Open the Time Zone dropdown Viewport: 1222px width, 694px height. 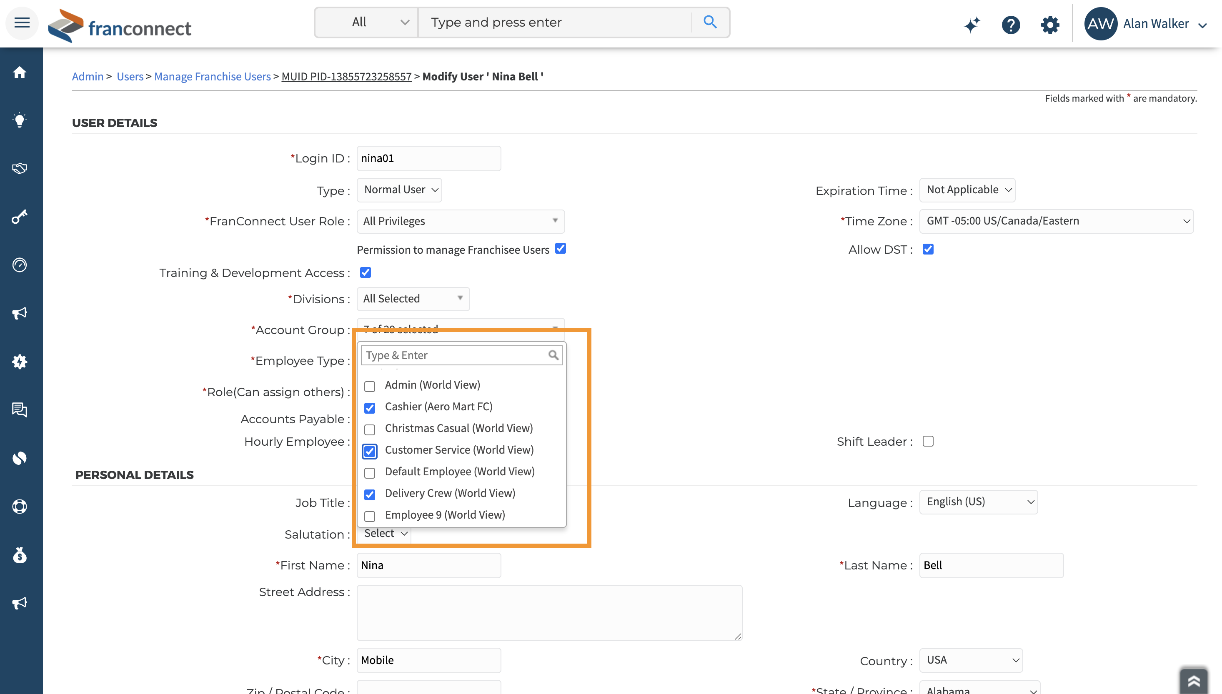coord(1056,221)
